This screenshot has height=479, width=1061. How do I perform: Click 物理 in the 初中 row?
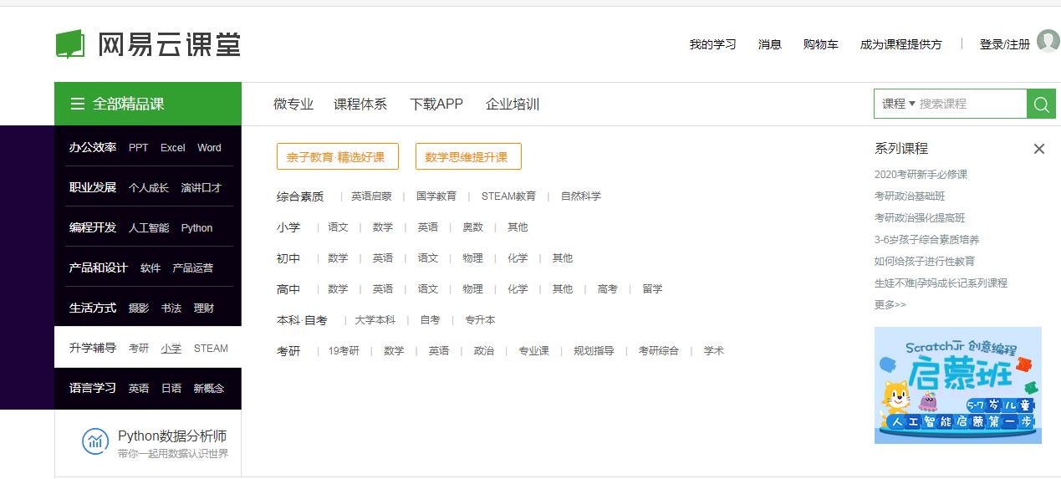[x=473, y=258]
